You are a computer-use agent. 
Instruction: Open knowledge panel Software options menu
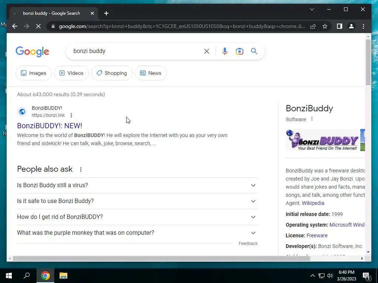[312, 119]
